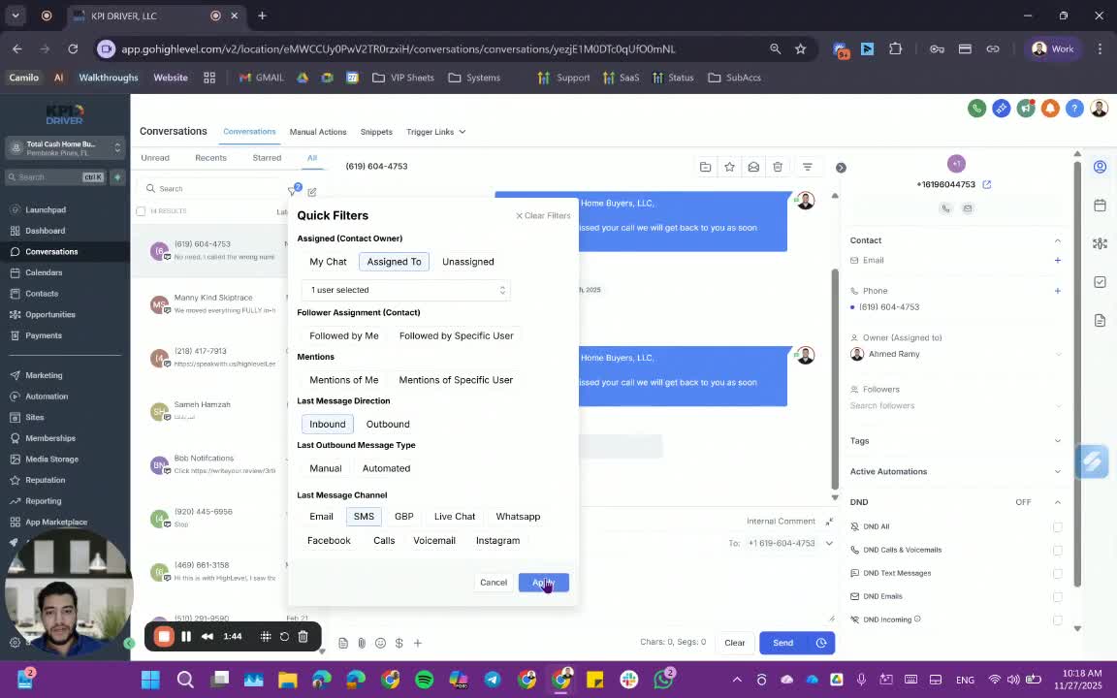
Task: Select the Mentions of Me filter
Action: [x=344, y=380]
